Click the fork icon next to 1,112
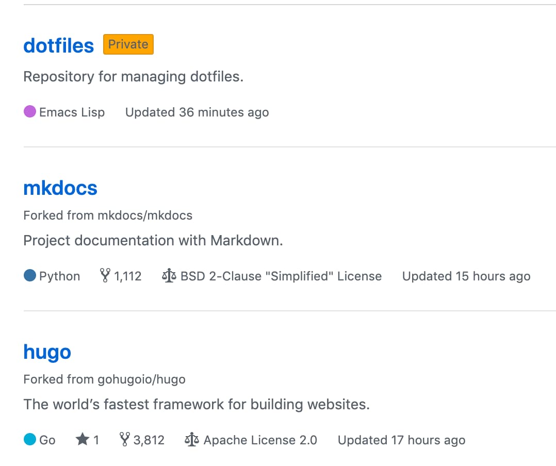Viewport: 556px width, 466px height. (105, 275)
